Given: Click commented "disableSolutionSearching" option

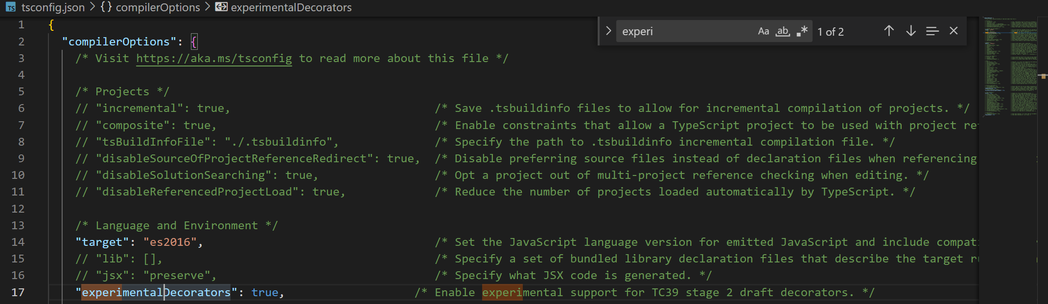Looking at the screenshot, I should 197,175.
